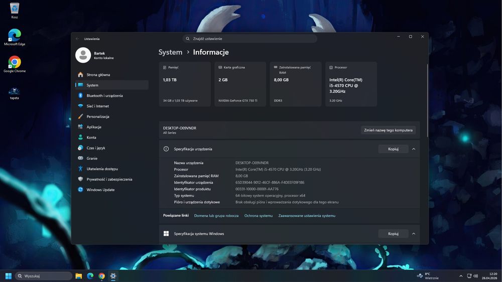
Task: Open Zaawansowane ustawienia systemu link
Action: click(307, 216)
